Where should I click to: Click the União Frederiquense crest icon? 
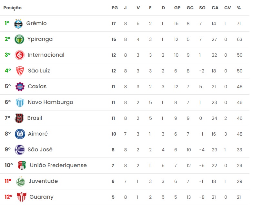pyautogui.click(x=22, y=166)
